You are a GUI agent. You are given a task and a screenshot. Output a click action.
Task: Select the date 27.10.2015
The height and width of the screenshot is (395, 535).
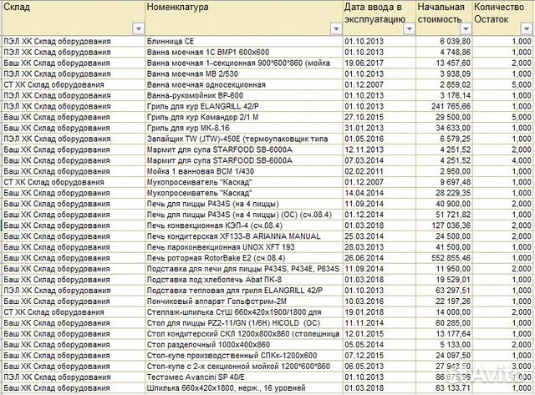379,117
